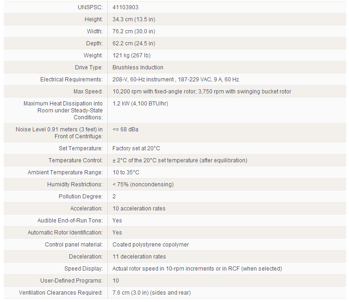Click the ambient range 10 to 35°C
349x302 pixels.
(126, 173)
